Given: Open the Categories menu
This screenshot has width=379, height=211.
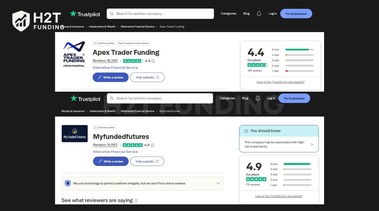Looking at the screenshot, I should click(x=228, y=14).
